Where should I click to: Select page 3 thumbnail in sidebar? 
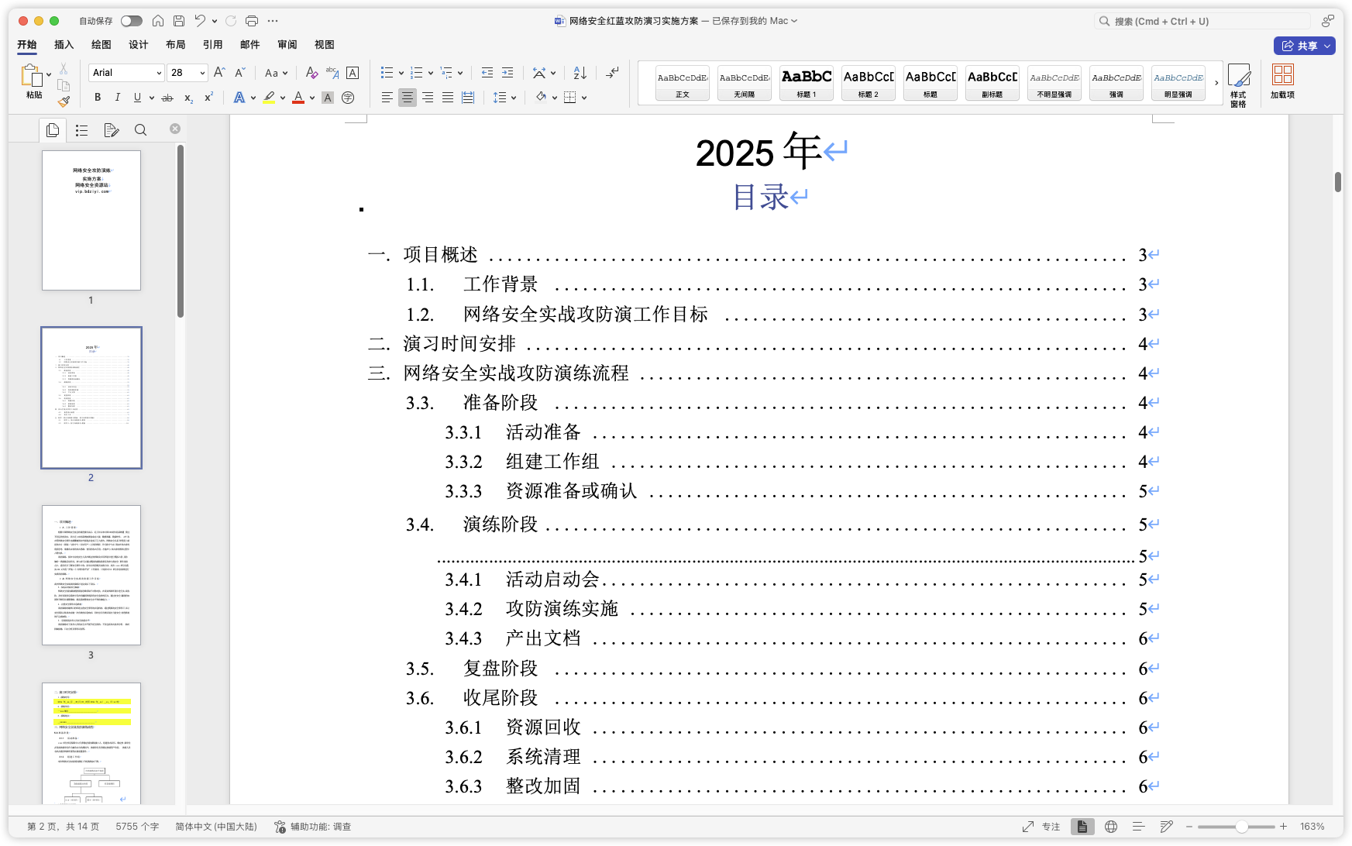[91, 576]
